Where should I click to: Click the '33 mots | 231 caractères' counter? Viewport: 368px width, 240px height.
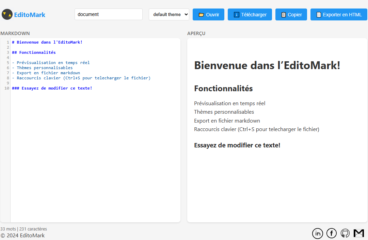tap(23, 229)
